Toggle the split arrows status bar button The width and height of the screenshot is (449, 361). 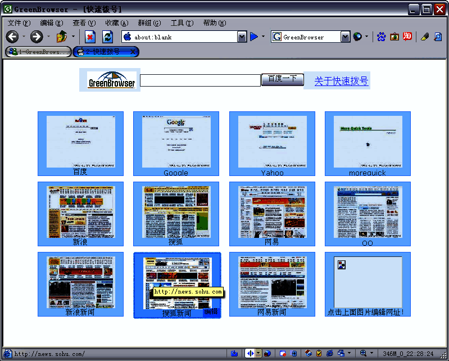coord(250,353)
